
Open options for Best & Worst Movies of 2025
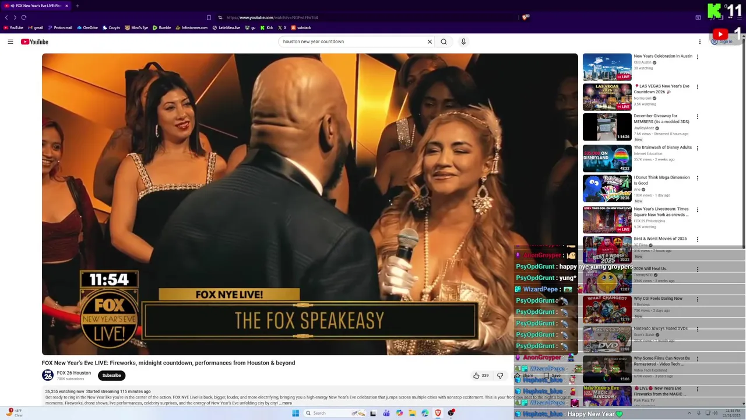[698, 239]
